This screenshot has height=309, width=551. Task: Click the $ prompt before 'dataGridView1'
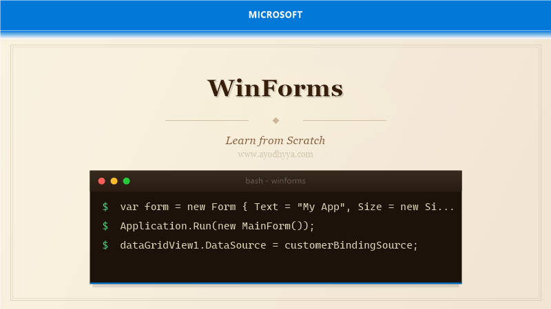tap(105, 245)
